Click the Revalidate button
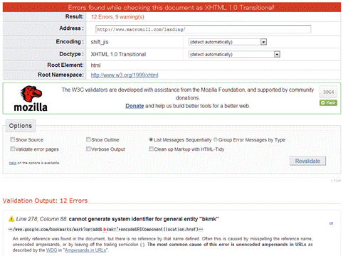343x256 pixels. click(x=307, y=161)
